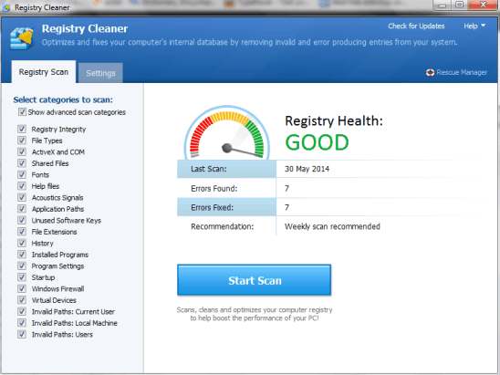
Task: Toggle File Extensions checkbox
Action: (22, 232)
